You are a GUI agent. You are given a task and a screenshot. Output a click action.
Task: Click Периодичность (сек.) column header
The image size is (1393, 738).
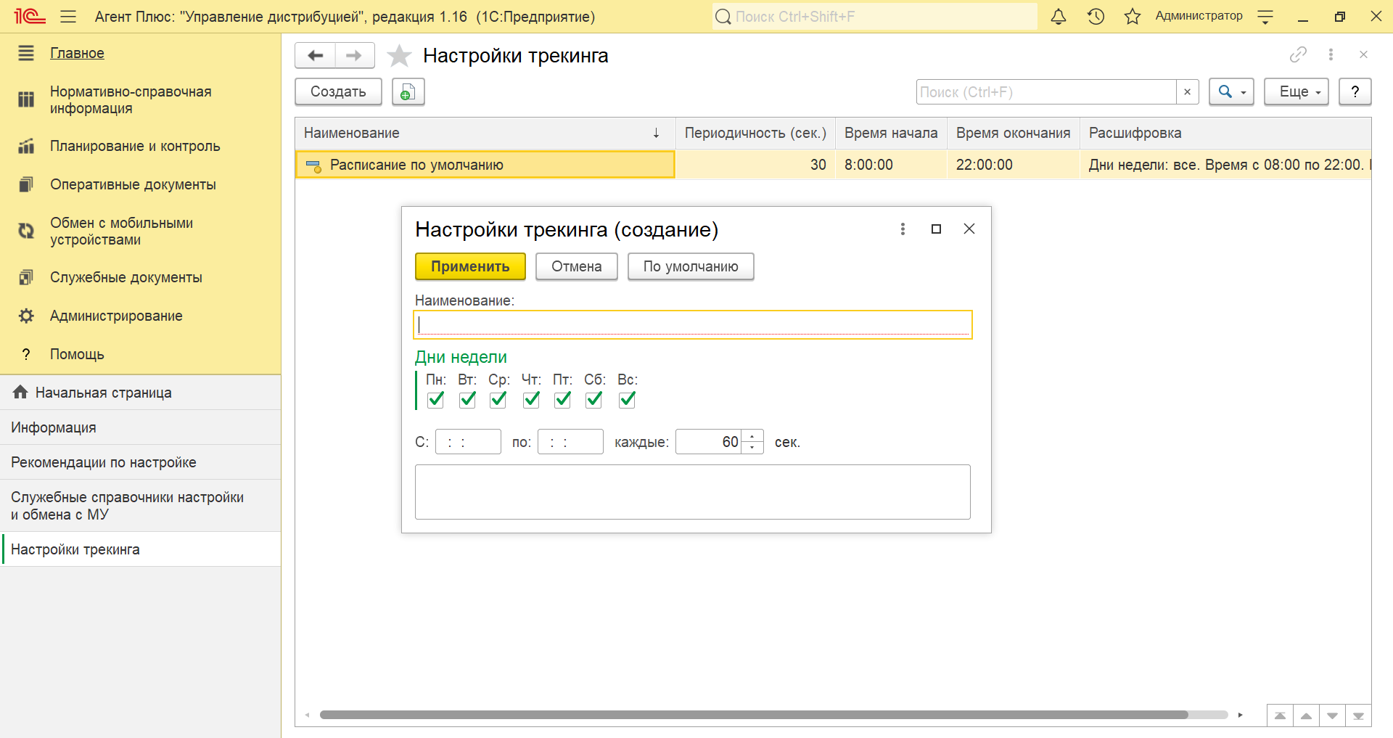755,133
